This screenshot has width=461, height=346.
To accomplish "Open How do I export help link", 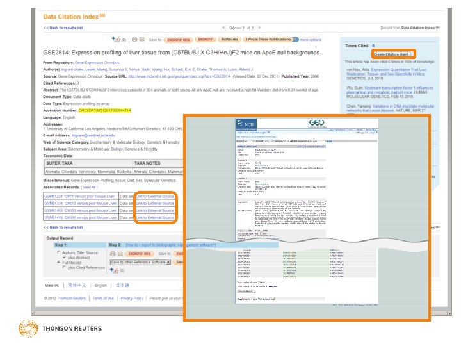I will (171, 245).
